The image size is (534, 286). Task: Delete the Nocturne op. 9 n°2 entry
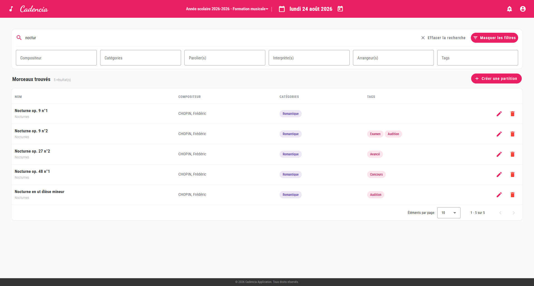click(513, 134)
